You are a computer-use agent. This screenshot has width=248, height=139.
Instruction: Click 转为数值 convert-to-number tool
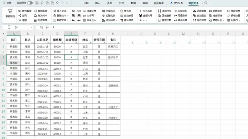25,11
